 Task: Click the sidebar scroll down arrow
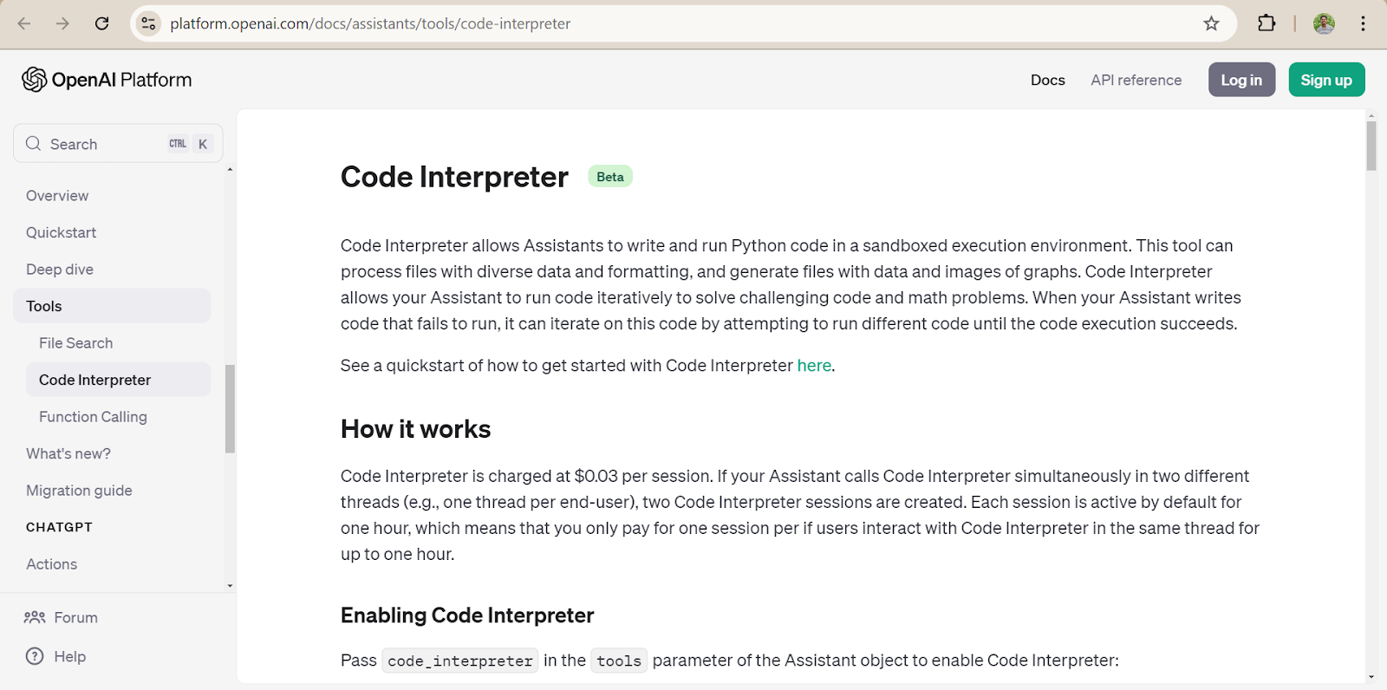tap(230, 586)
